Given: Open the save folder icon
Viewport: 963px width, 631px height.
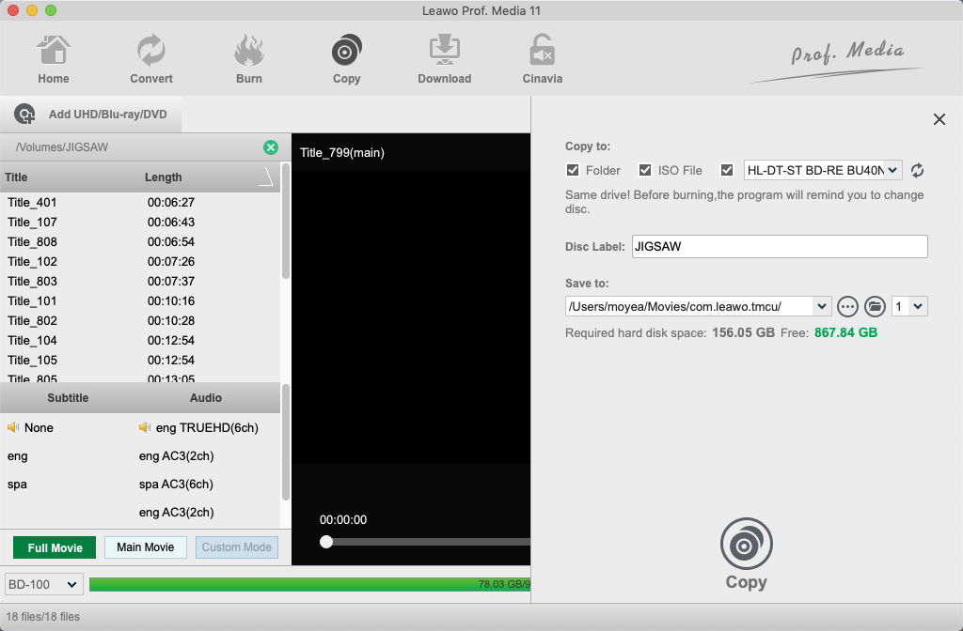Looking at the screenshot, I should [x=876, y=306].
